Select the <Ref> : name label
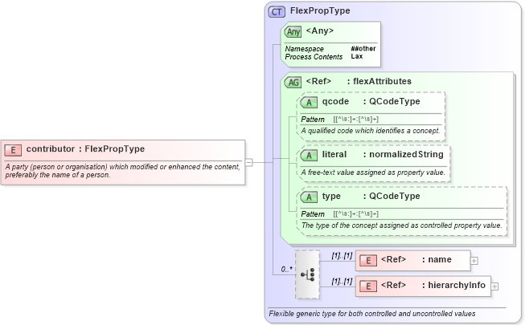525x325 pixels. click(416, 259)
